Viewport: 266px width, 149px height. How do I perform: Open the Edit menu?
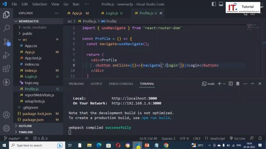click(x=25, y=4)
